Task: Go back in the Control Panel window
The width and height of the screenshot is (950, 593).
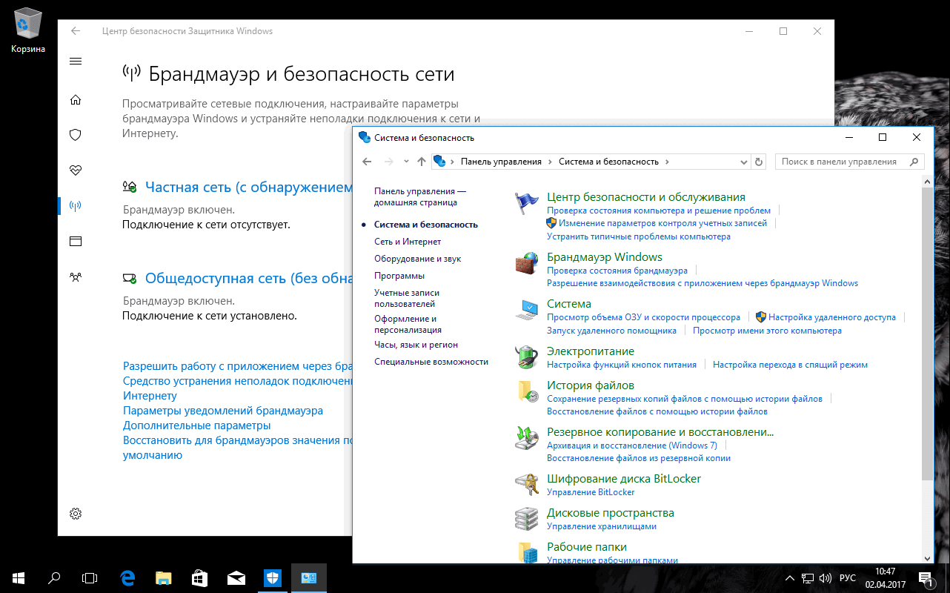Action: tap(367, 162)
